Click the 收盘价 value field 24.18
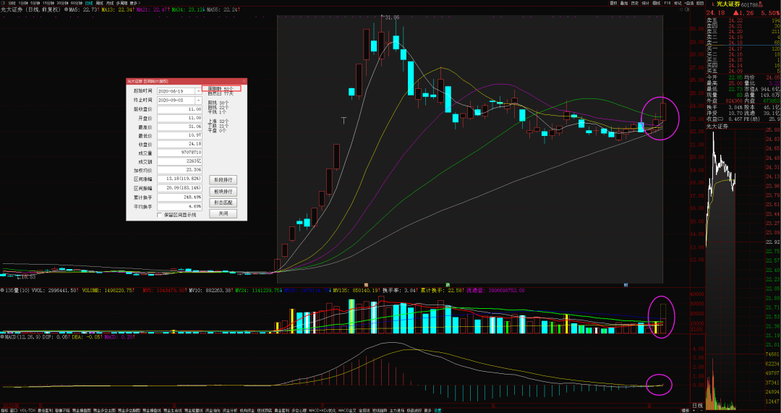Screen dimensions: 781x413 click(179, 145)
